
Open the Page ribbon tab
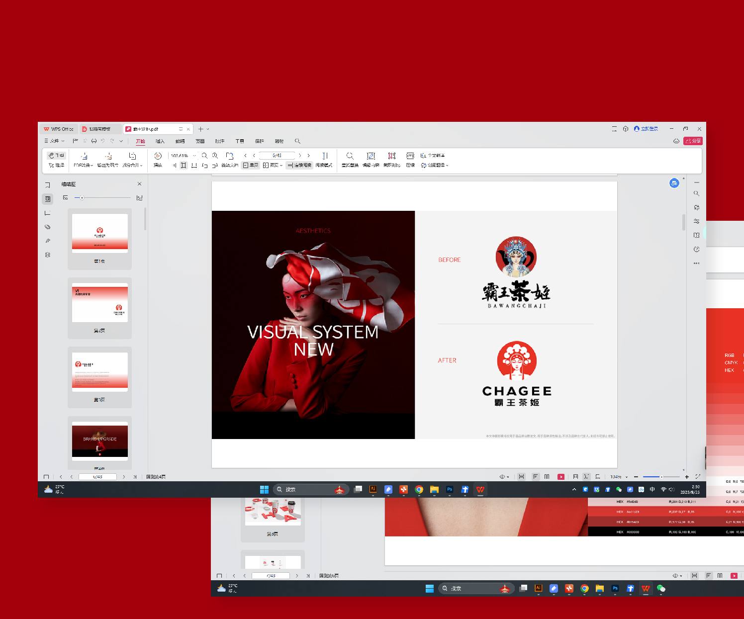point(200,141)
